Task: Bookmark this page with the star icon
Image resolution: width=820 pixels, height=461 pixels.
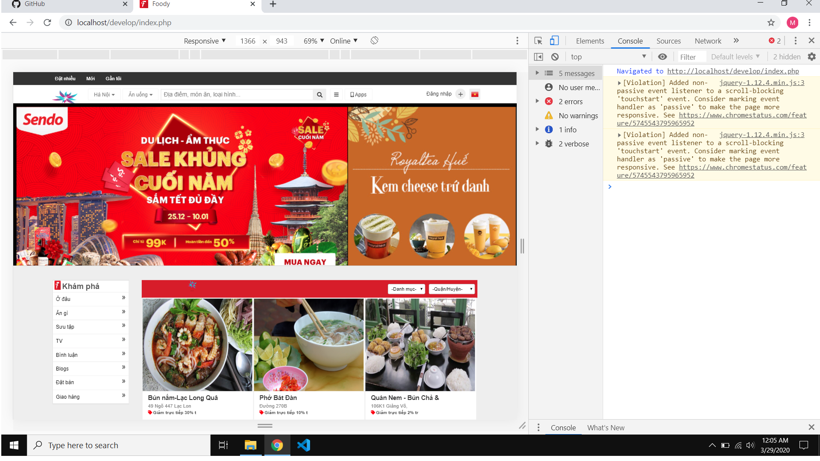Action: [x=771, y=23]
